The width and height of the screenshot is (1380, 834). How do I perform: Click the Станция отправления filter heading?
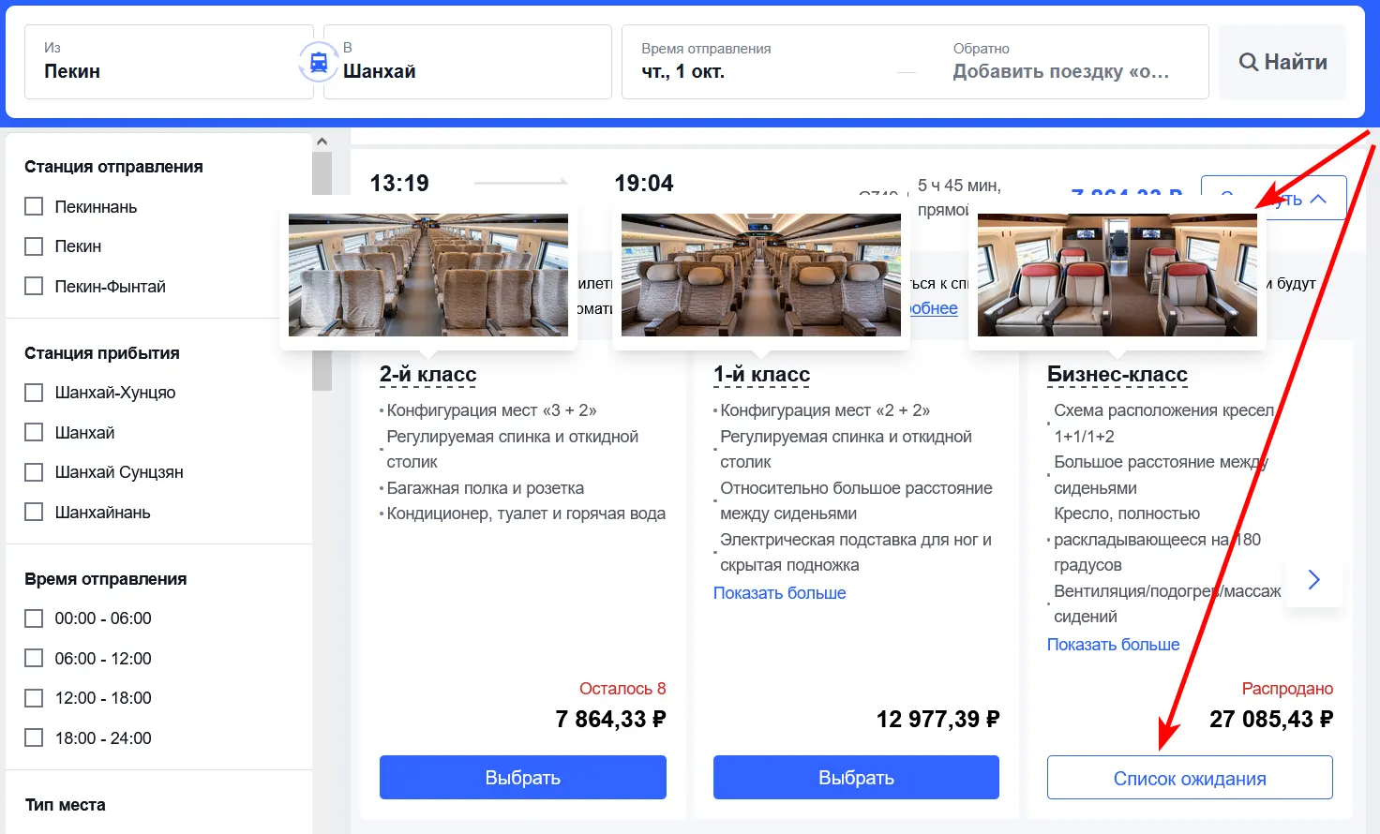[113, 167]
